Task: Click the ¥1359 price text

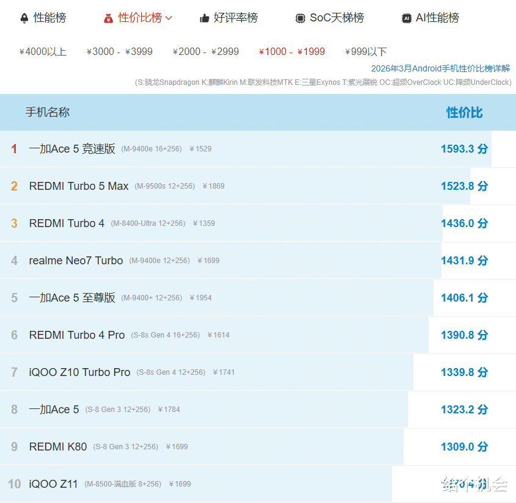Action: [x=204, y=223]
